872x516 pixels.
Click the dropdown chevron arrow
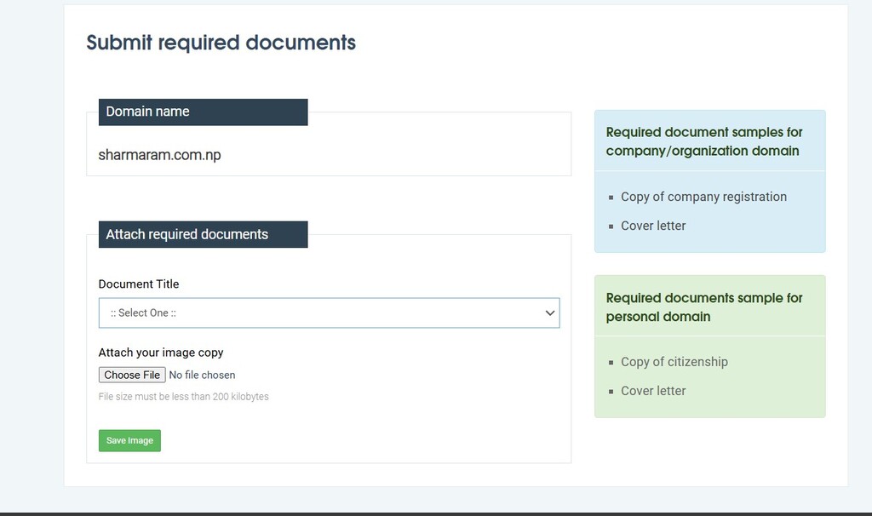(549, 312)
